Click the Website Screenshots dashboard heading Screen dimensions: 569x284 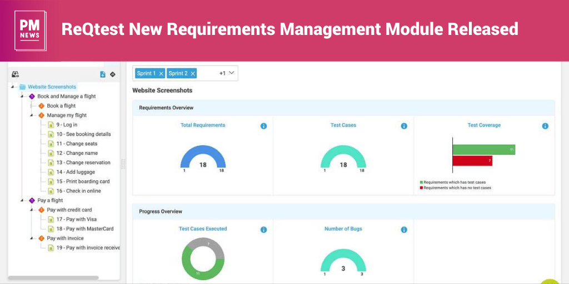[162, 90]
